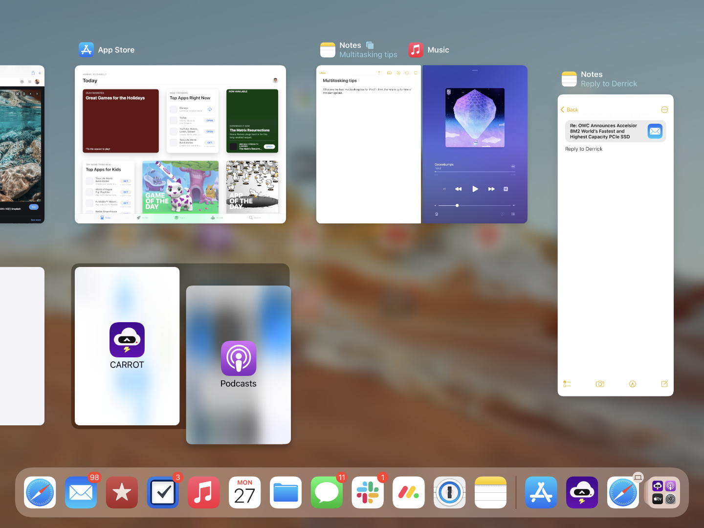704x528 pixels.
Task: Open the Markup tool in Reply to Derrick note
Action: [x=633, y=384]
